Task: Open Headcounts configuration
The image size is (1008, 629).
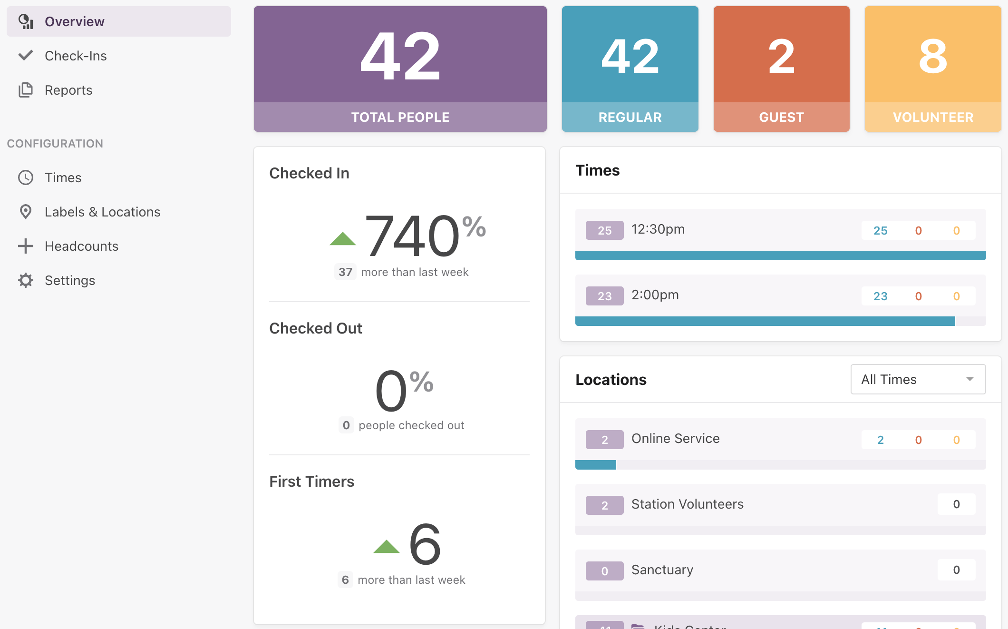Action: coord(119,246)
